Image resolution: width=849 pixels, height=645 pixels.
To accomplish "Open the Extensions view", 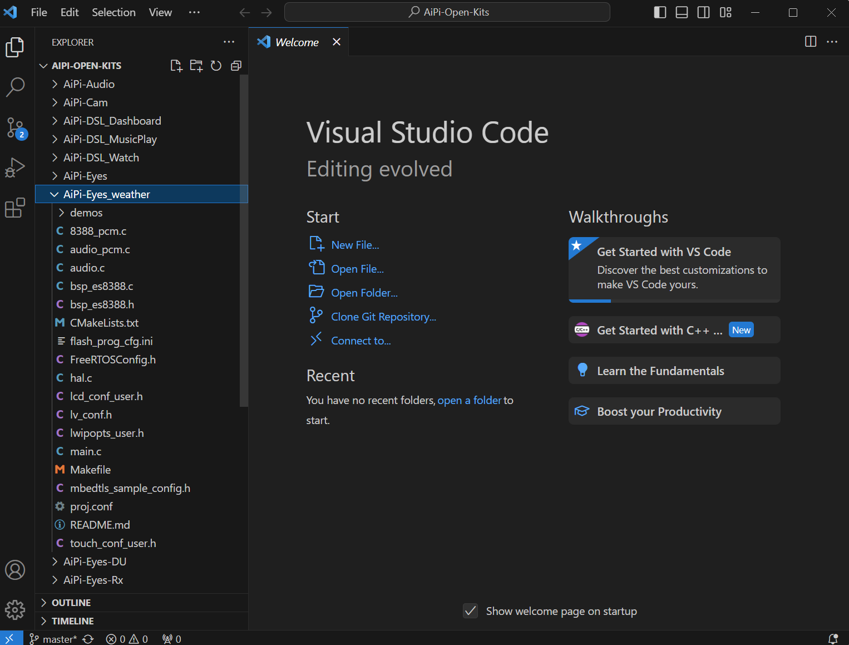I will coord(15,208).
